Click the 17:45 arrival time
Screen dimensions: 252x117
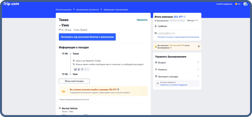point(65,74)
